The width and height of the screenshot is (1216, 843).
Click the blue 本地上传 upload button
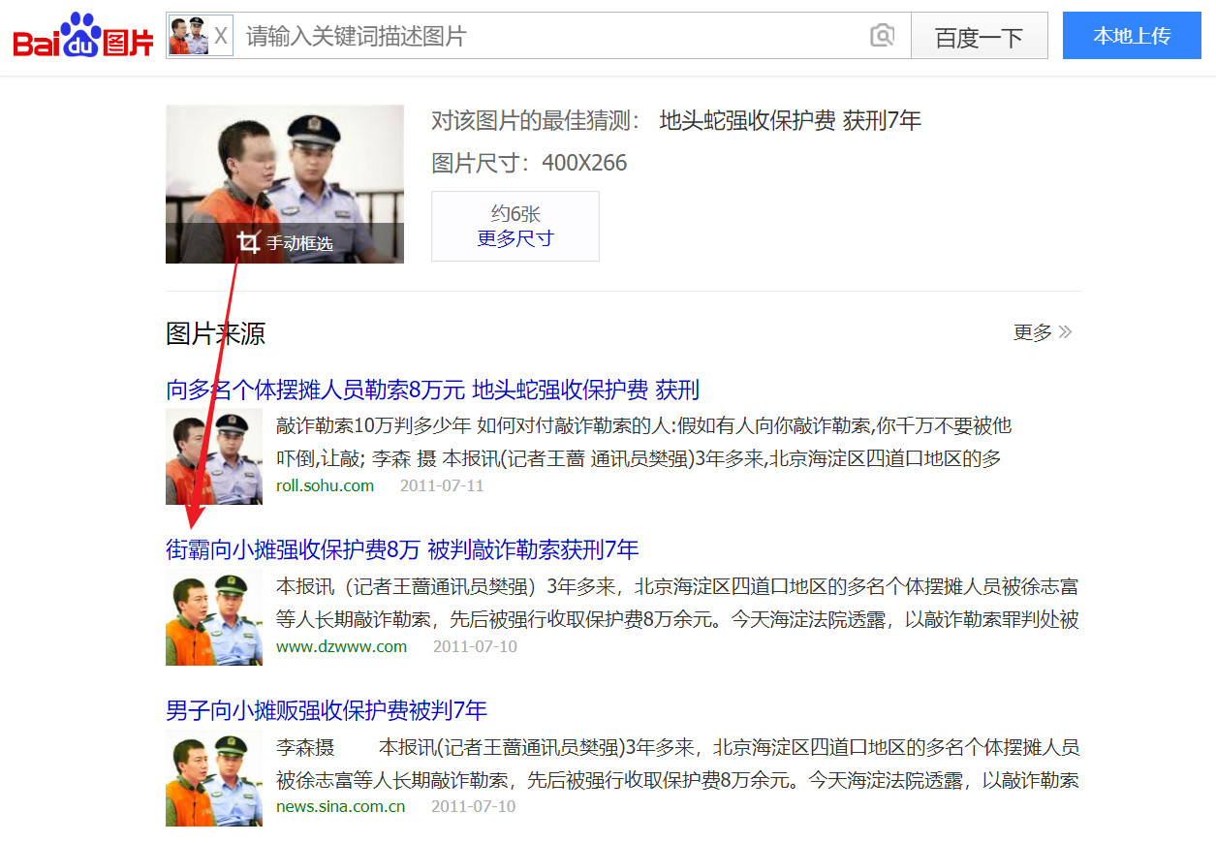(x=1132, y=35)
